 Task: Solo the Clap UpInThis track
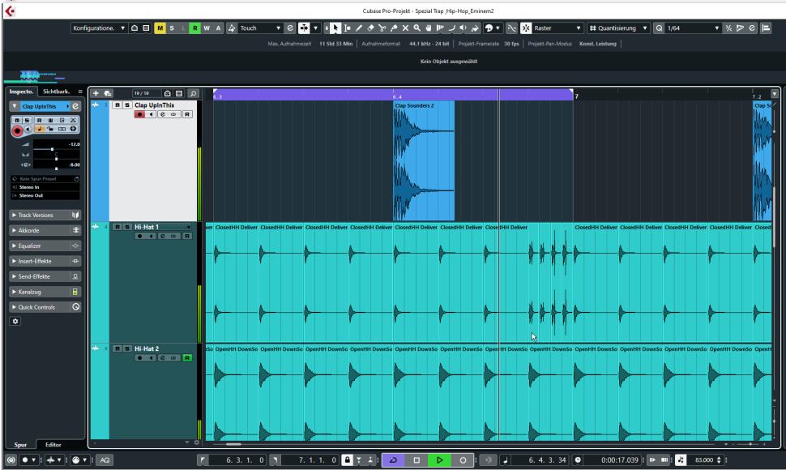click(126, 105)
